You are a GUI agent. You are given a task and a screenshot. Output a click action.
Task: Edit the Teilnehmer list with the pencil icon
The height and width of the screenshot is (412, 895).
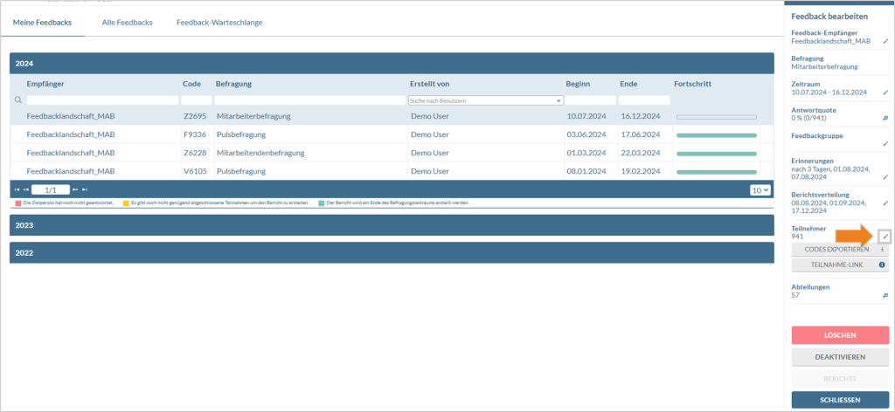pos(885,236)
